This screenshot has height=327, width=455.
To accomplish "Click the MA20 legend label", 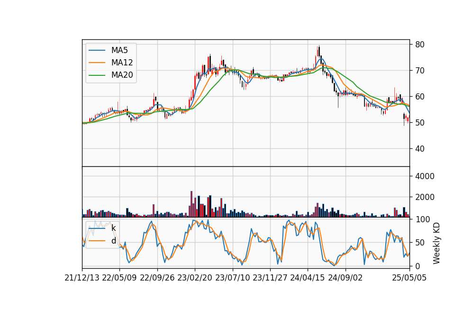I will (x=122, y=75).
